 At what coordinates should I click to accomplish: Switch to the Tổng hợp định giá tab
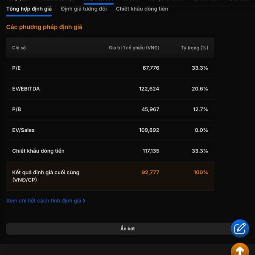(29, 9)
